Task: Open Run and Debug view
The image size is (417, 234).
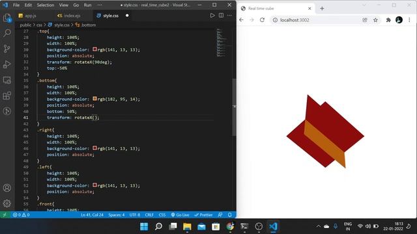Action: coord(7,64)
